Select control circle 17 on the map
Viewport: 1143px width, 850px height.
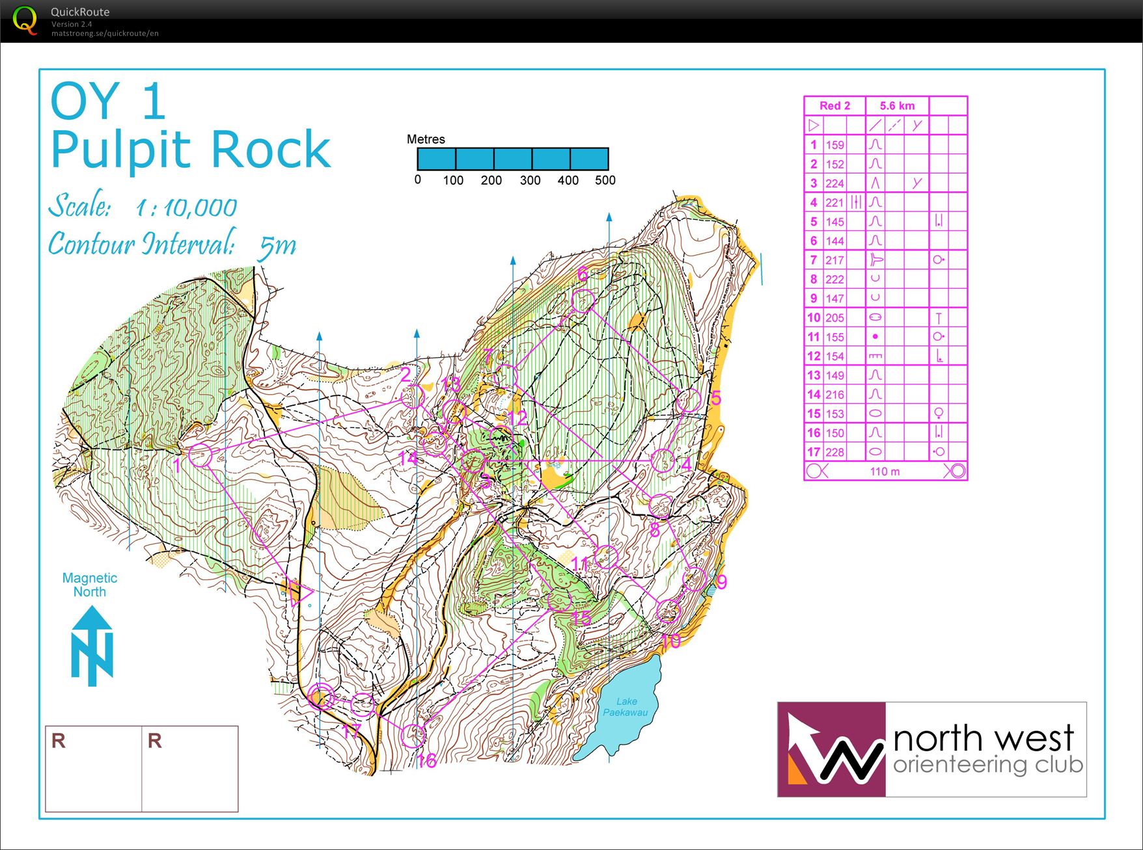[363, 705]
